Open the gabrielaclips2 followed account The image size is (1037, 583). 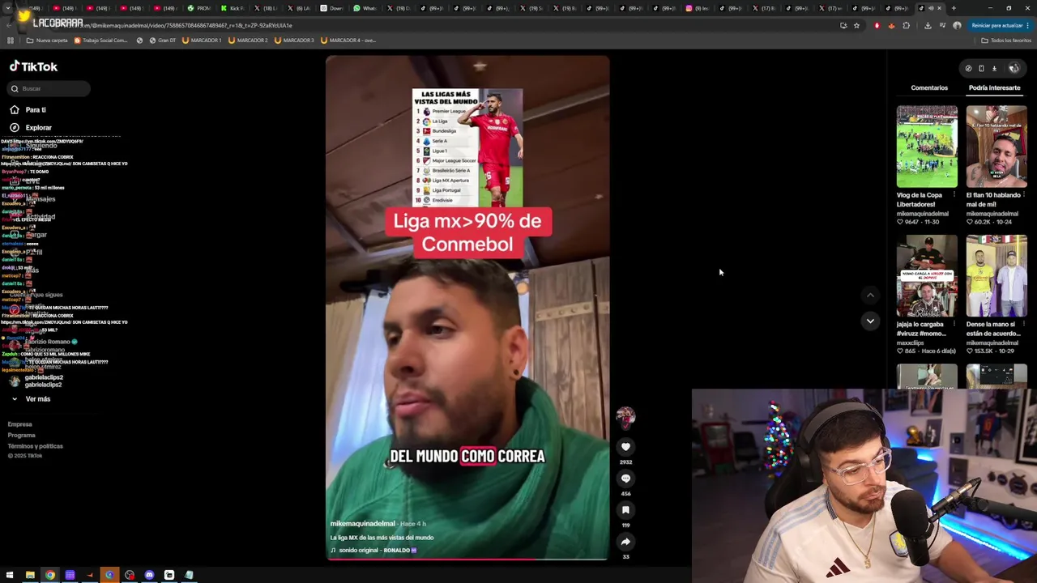pos(36,381)
